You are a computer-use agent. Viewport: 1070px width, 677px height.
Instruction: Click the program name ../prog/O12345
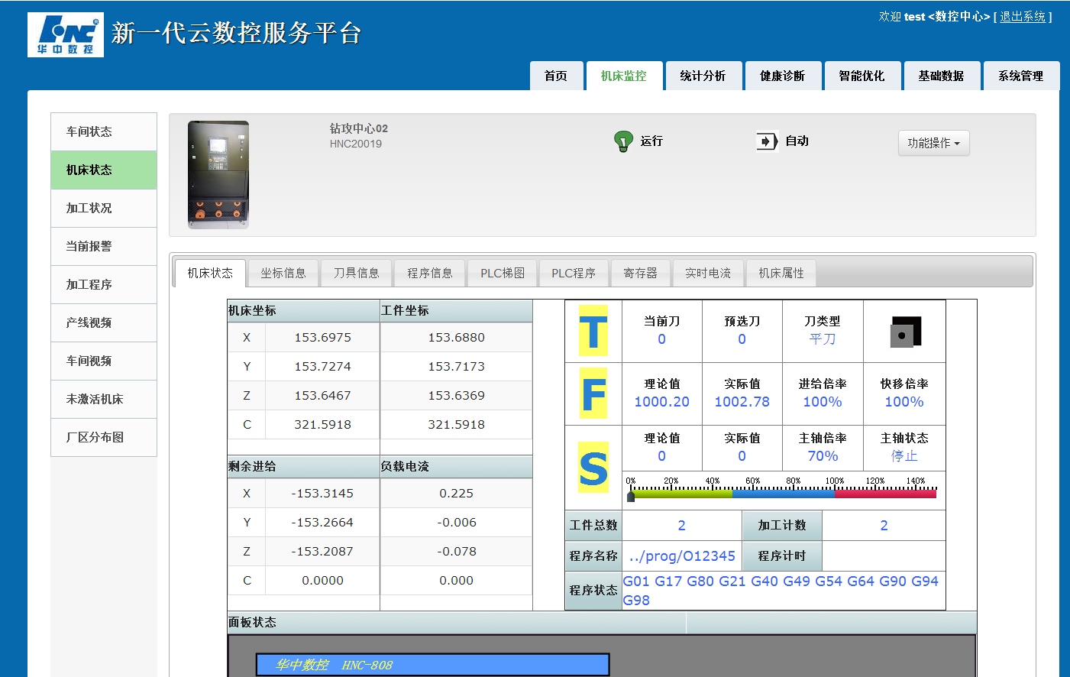(x=682, y=556)
